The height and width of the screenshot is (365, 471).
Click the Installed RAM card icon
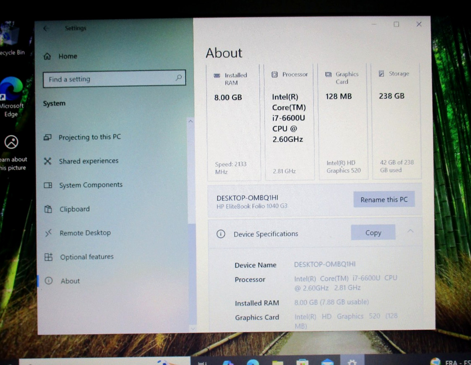coord(217,75)
